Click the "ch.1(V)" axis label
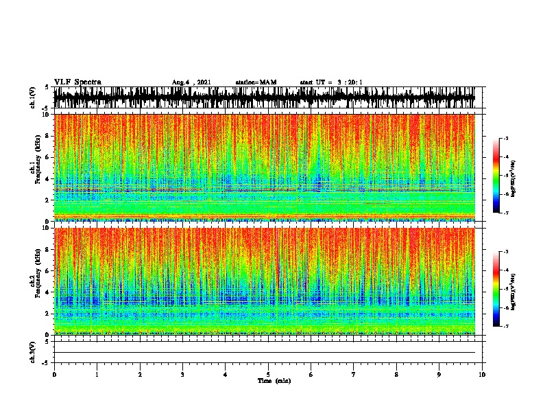 (x=32, y=97)
